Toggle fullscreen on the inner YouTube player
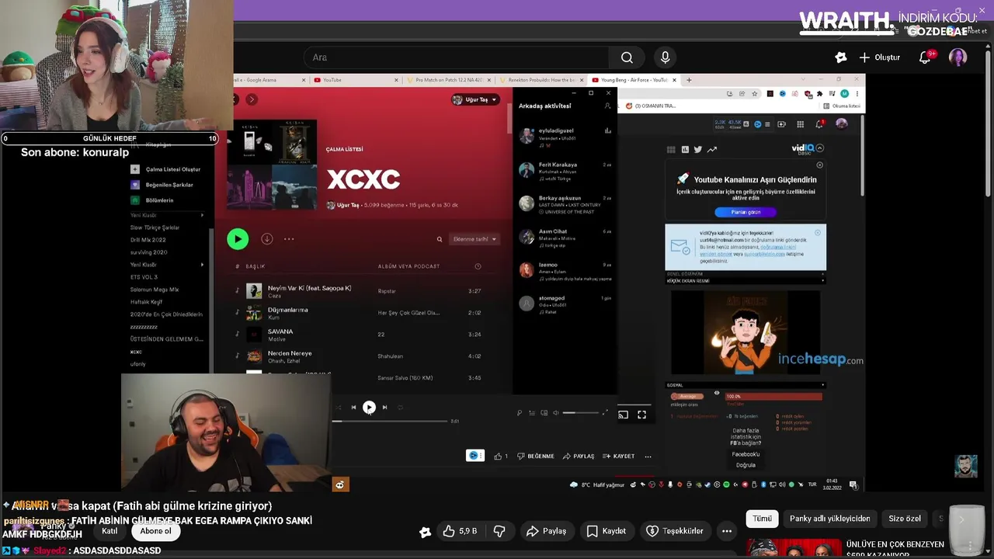Image resolution: width=994 pixels, height=559 pixels. click(641, 415)
